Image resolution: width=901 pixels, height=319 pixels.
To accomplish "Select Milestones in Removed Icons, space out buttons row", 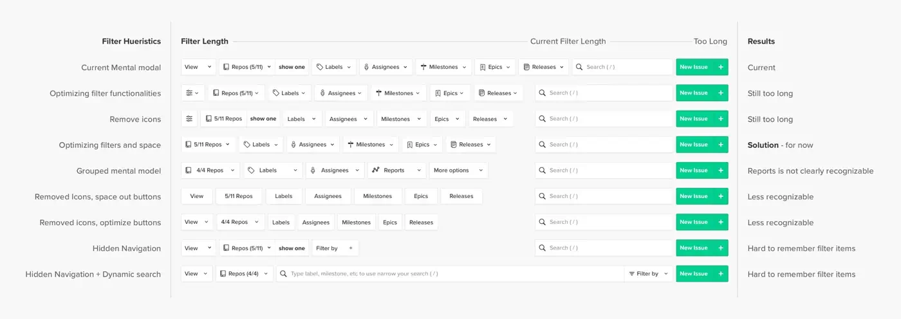I will pyautogui.click(x=377, y=196).
